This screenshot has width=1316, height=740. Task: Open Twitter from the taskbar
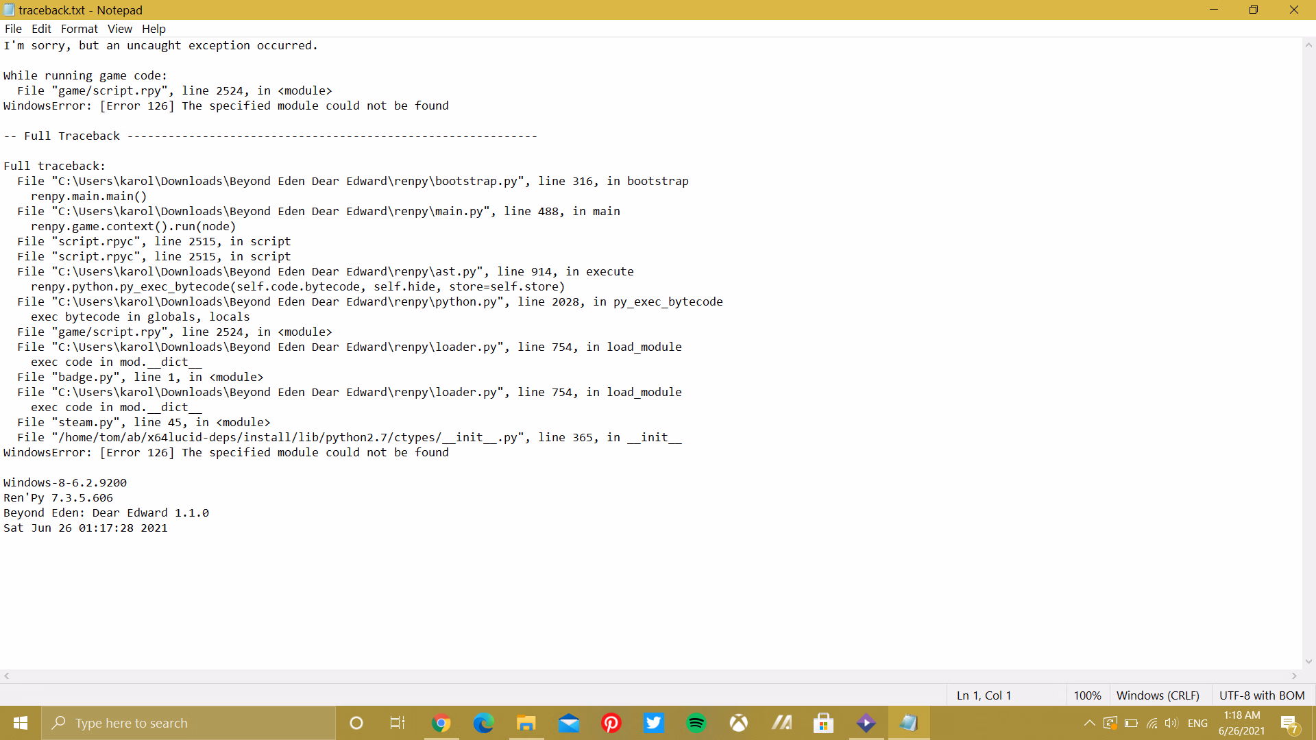coord(653,723)
